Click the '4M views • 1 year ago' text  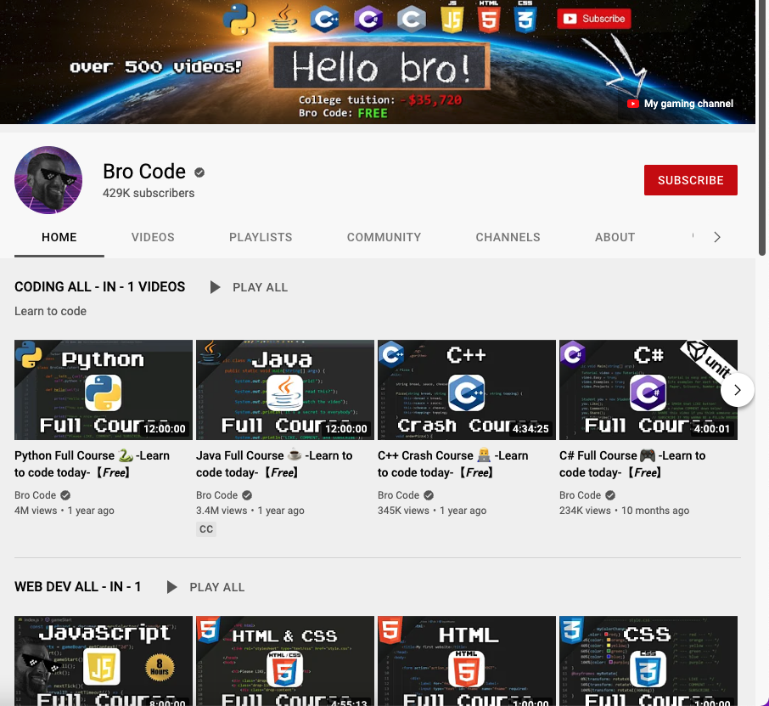(65, 511)
